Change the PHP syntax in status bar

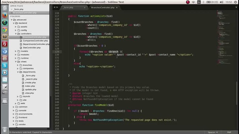click(229, 133)
